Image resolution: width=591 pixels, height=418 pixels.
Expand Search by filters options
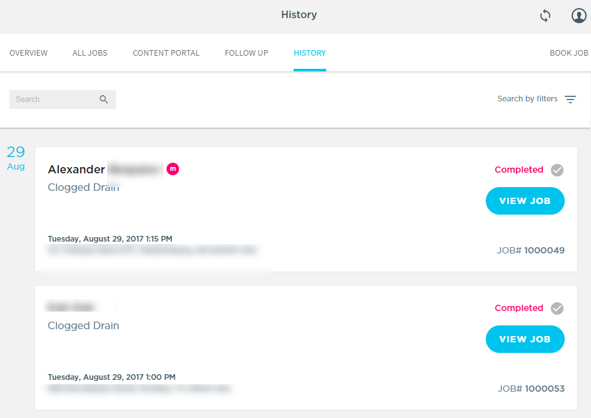tap(527, 99)
